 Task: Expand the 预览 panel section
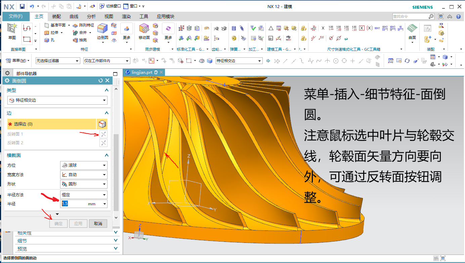tap(116, 249)
